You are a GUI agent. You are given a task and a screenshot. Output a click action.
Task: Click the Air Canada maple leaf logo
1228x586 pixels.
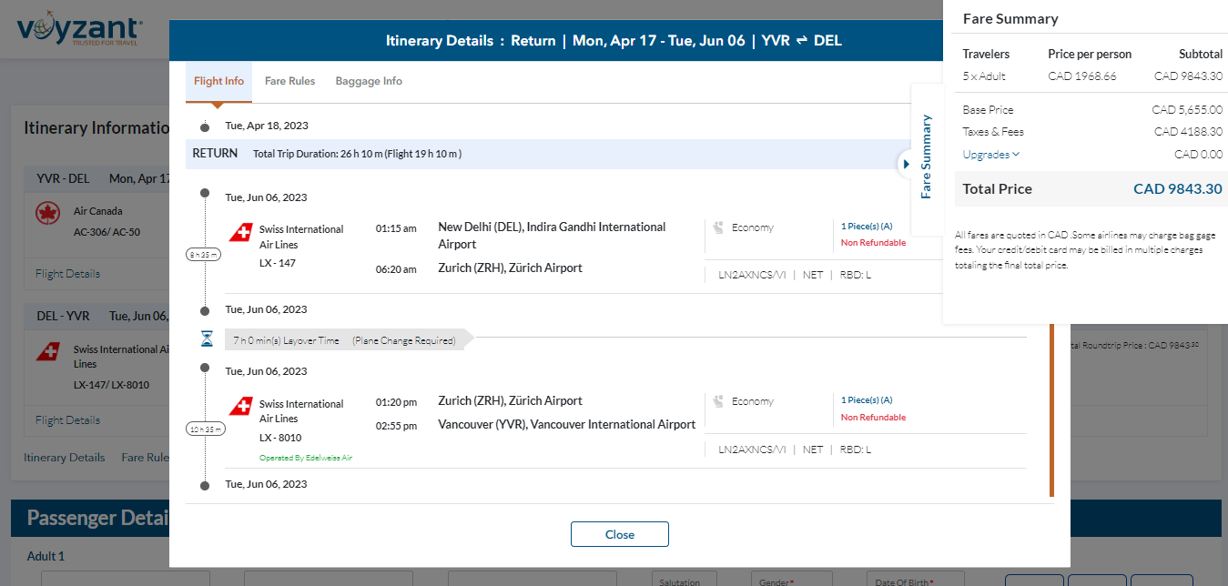(47, 214)
